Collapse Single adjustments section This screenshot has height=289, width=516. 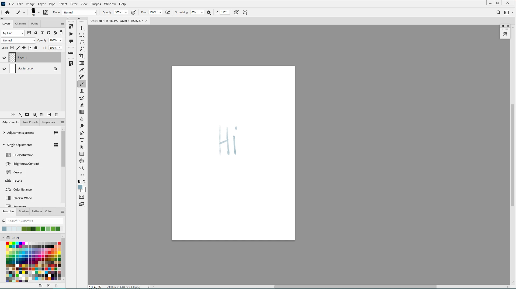(4, 145)
